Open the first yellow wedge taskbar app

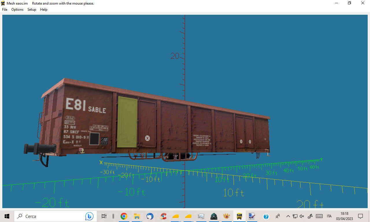176,216
